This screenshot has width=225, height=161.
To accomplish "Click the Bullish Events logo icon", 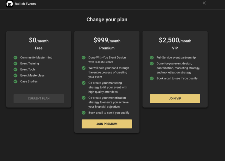I will pos(9,4).
